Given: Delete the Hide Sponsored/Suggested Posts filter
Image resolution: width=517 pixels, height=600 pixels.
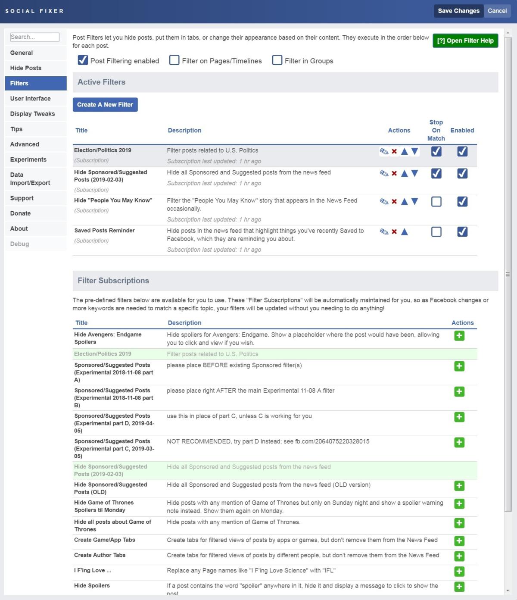Looking at the screenshot, I should [394, 173].
